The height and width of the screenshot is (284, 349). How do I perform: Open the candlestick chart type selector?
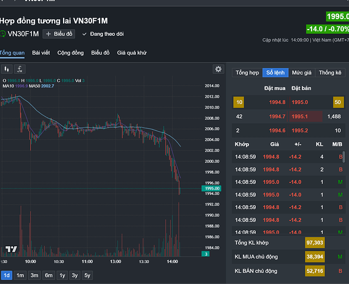coord(6,69)
